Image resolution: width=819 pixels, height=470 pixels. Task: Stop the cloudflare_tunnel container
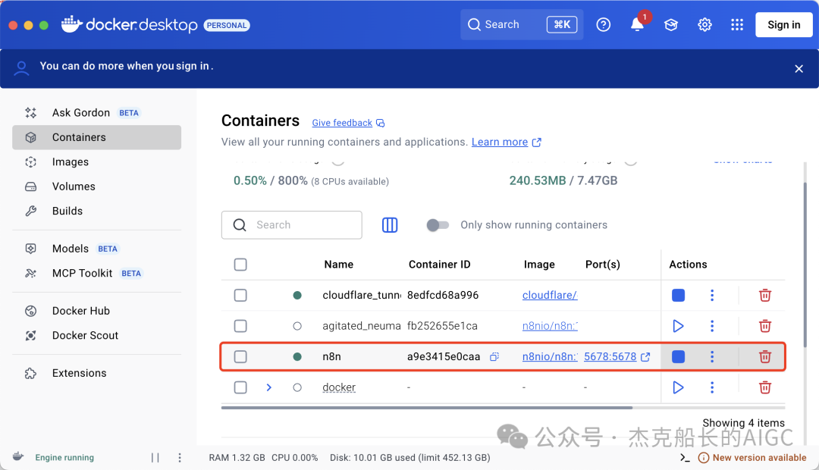point(678,296)
